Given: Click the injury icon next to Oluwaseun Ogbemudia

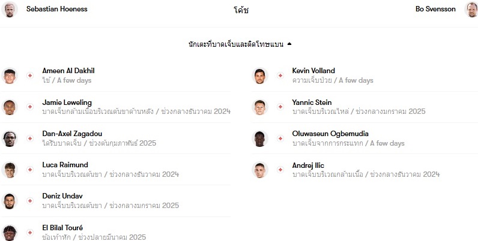Looking at the screenshot, I should click(280, 138).
